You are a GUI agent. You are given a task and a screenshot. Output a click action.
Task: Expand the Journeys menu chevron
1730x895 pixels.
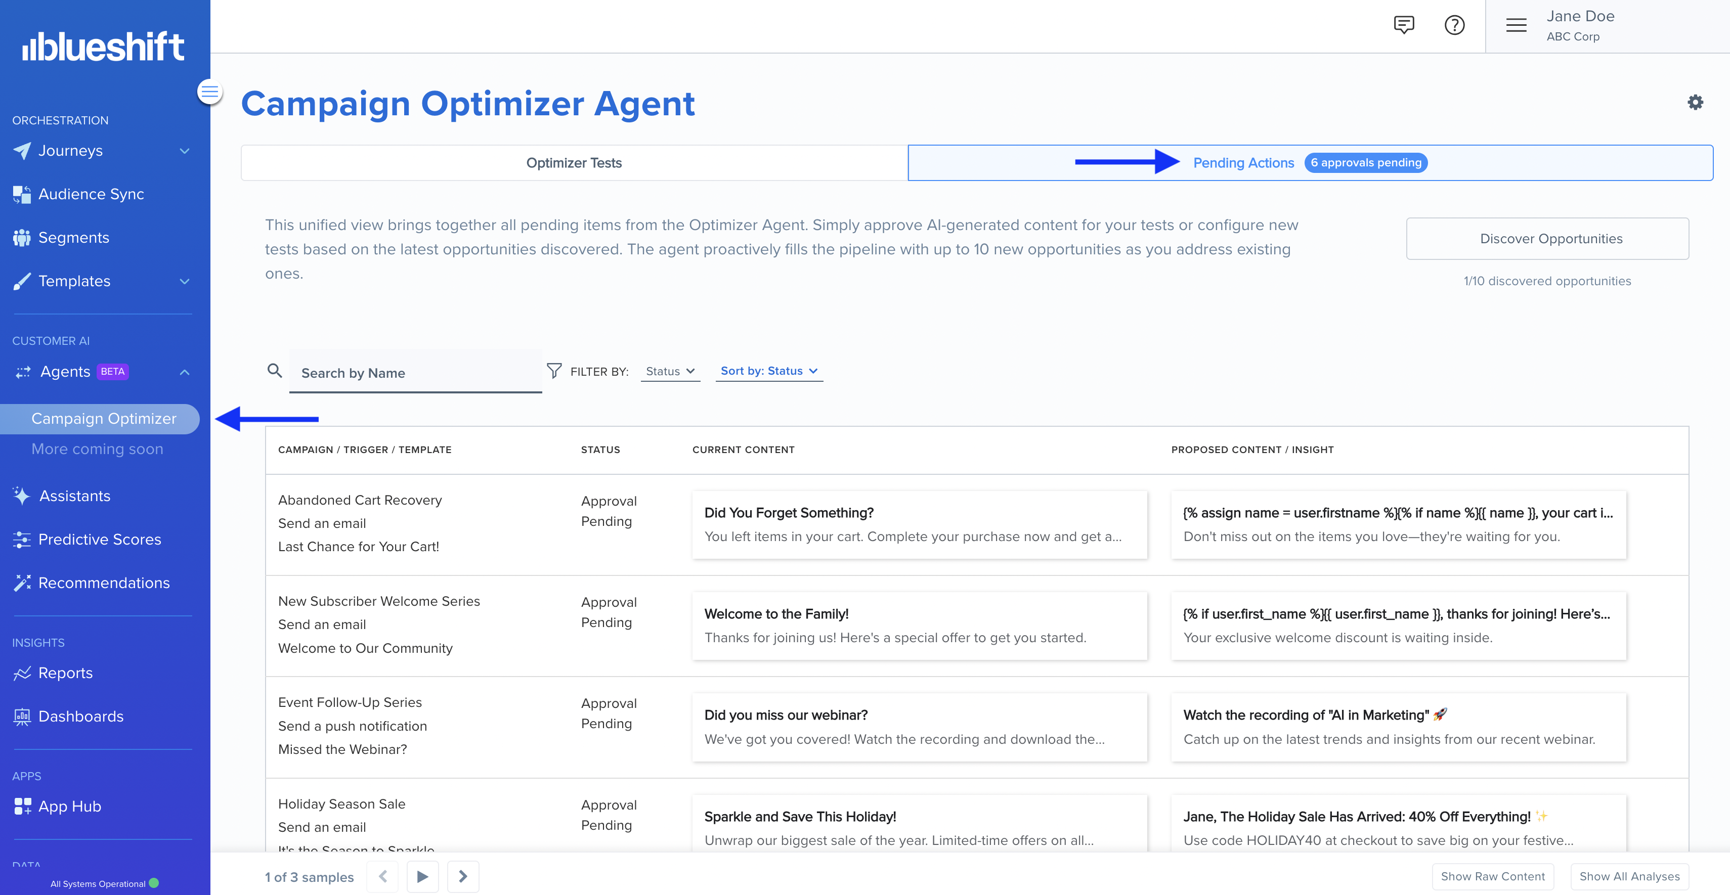pos(185,151)
